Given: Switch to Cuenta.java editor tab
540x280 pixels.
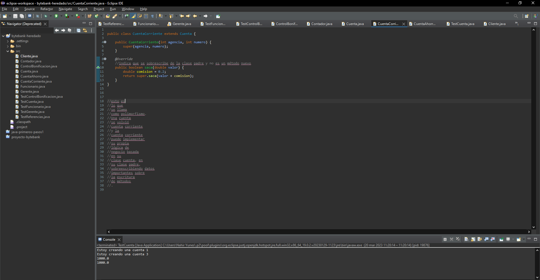Looking at the screenshot, I should point(355,24).
